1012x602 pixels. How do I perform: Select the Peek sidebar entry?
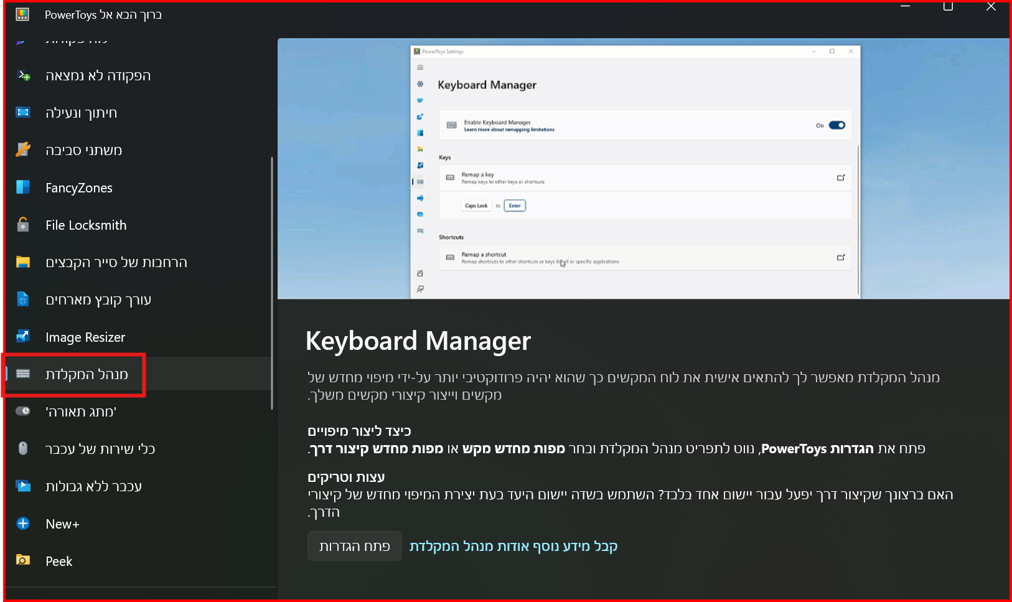pos(59,561)
